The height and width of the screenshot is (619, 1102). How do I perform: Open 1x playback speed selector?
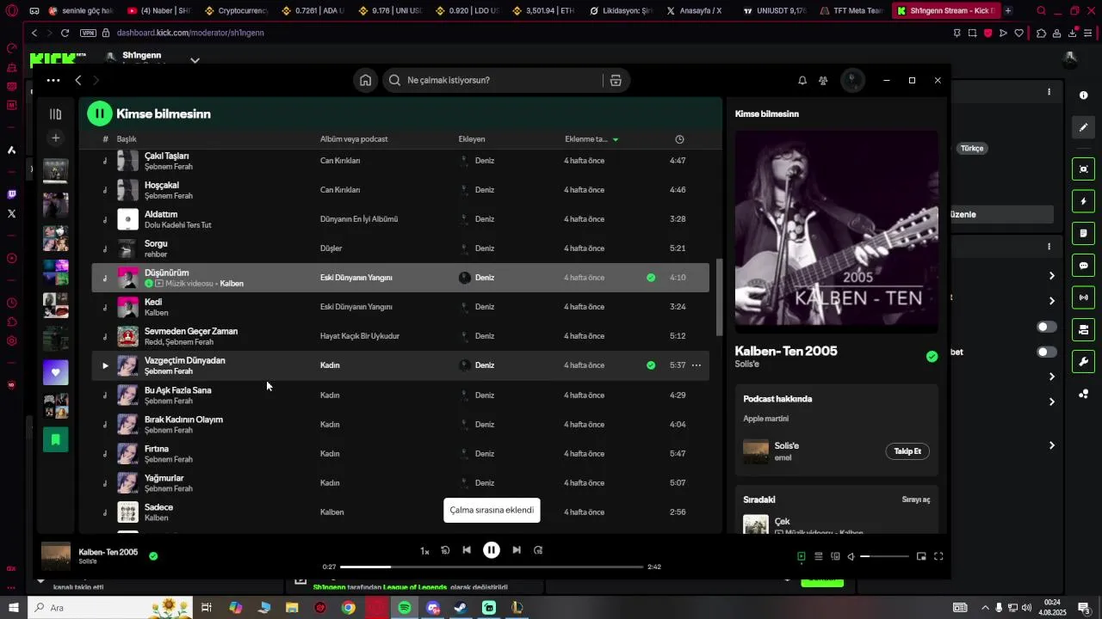424,551
